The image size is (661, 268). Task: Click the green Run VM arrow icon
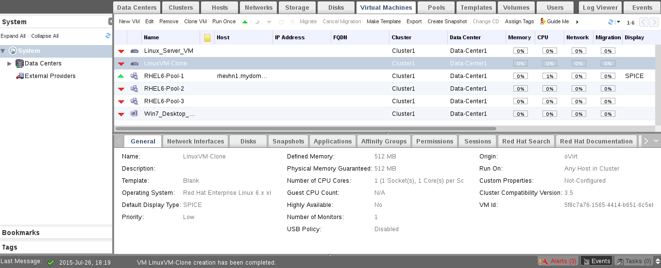[x=245, y=22]
